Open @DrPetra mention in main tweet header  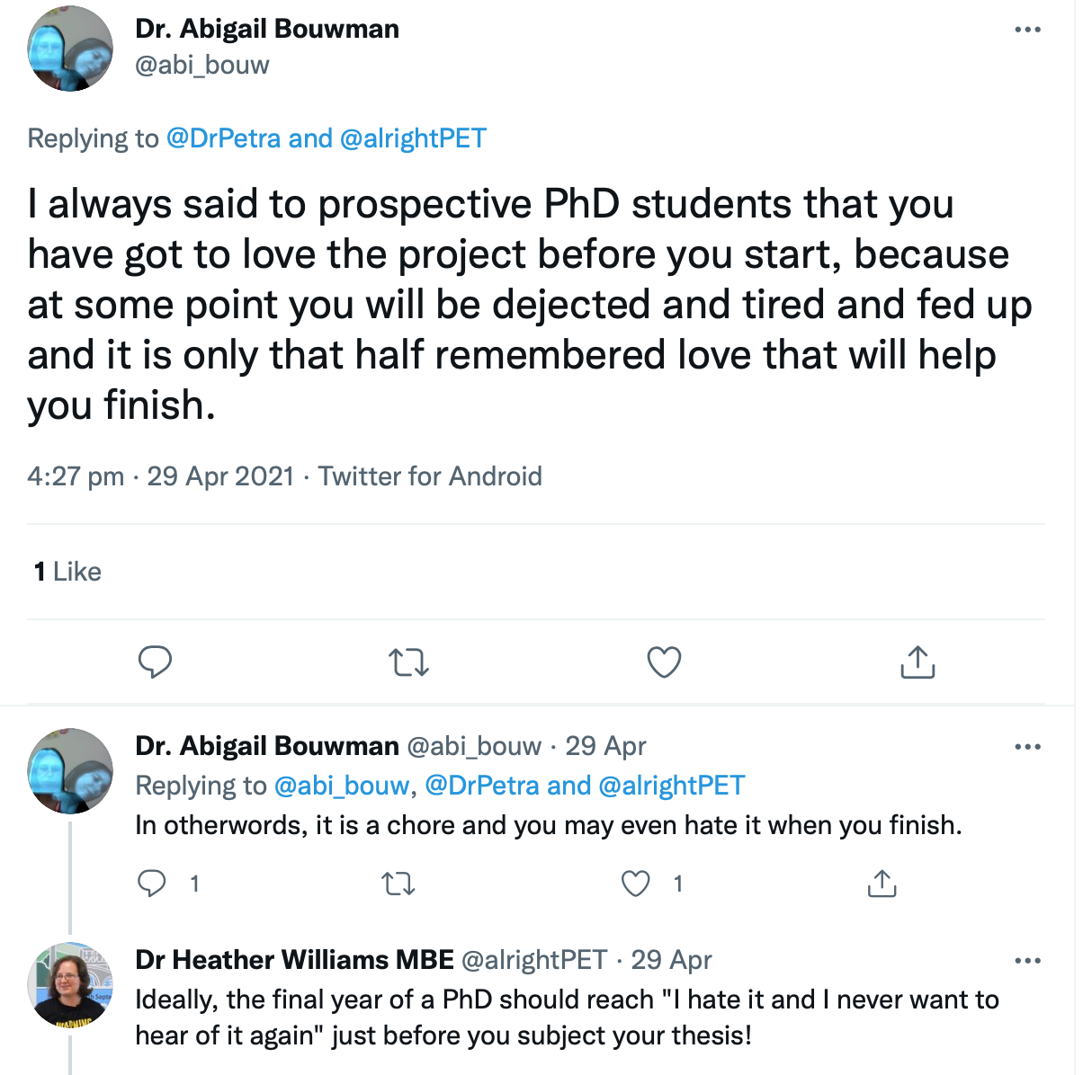click(223, 138)
